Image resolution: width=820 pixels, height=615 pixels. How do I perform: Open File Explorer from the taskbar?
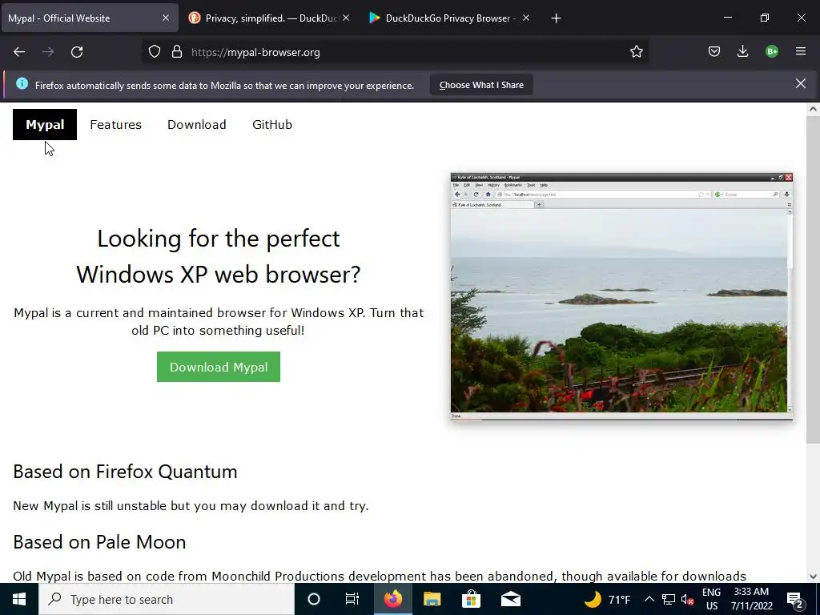coord(432,599)
